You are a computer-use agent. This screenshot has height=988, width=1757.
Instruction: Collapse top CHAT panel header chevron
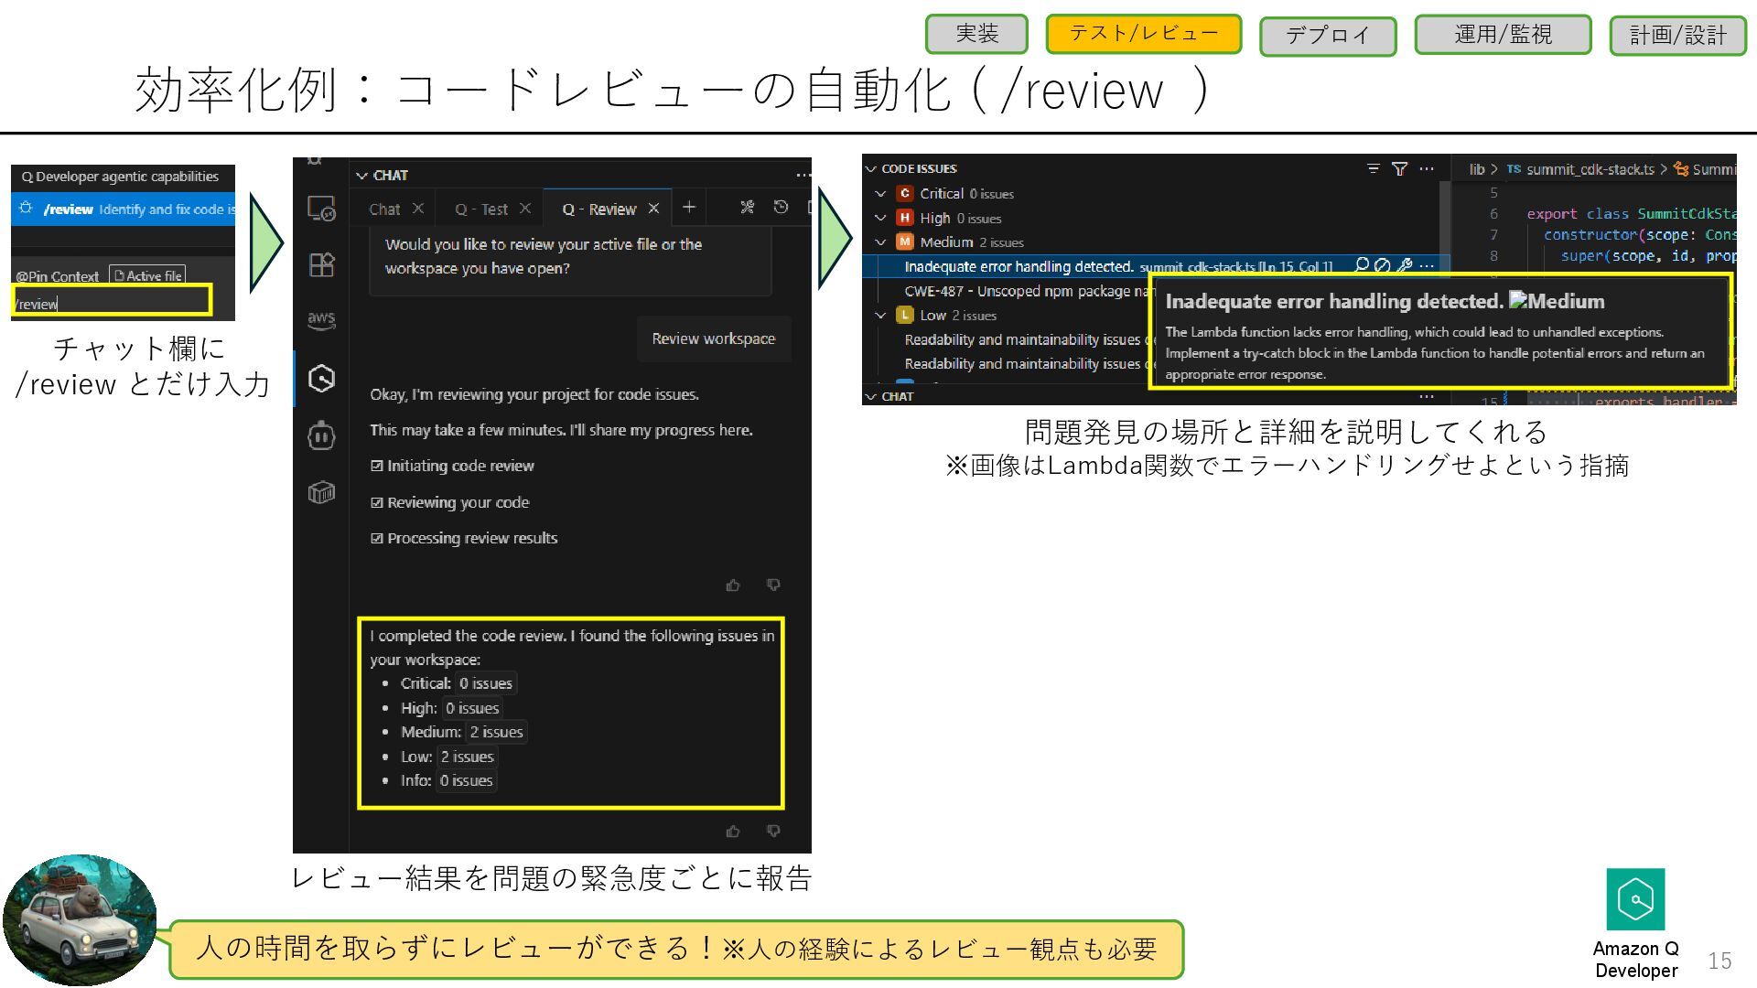362,175
